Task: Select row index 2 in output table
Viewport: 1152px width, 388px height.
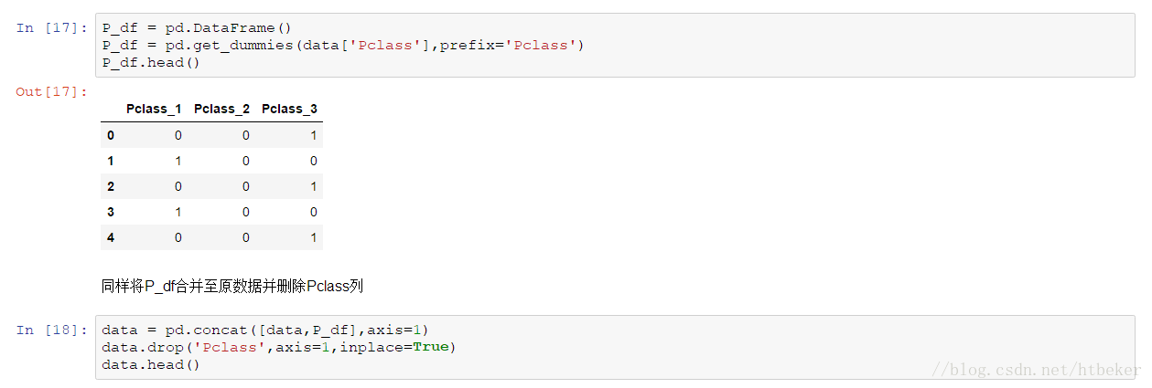Action: [x=111, y=186]
